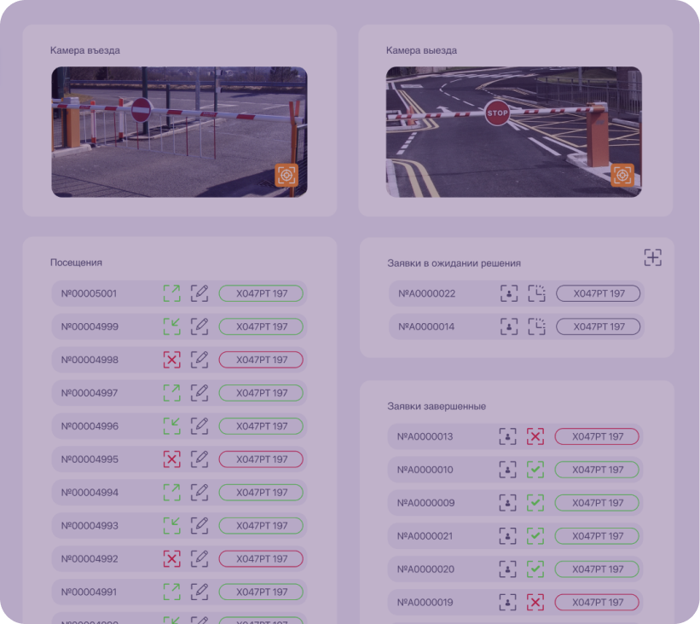The width and height of the screenshot is (700, 624).
Task: Click the approved check icon for request №А0000020
Action: 535,569
